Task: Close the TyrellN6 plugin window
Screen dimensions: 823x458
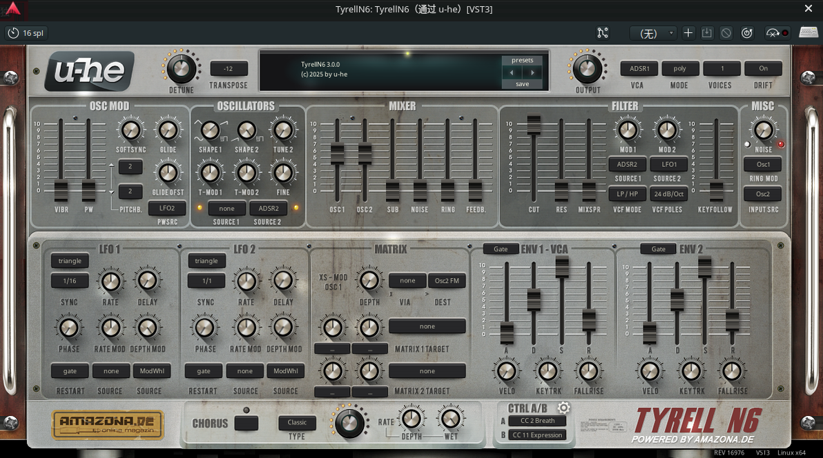Action: 809,8
